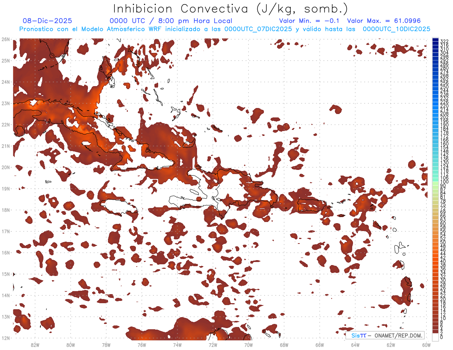Click the 80W longitude label
453x350 pixels.
[70, 345]
